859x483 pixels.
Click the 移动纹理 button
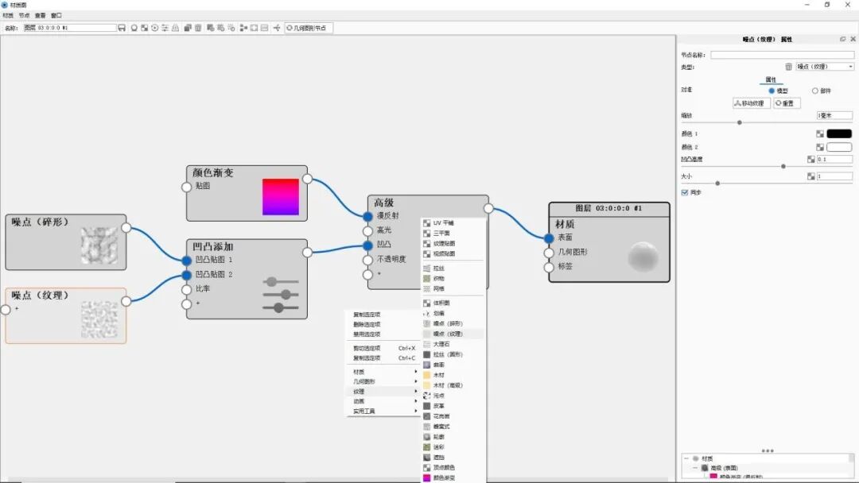tap(752, 102)
